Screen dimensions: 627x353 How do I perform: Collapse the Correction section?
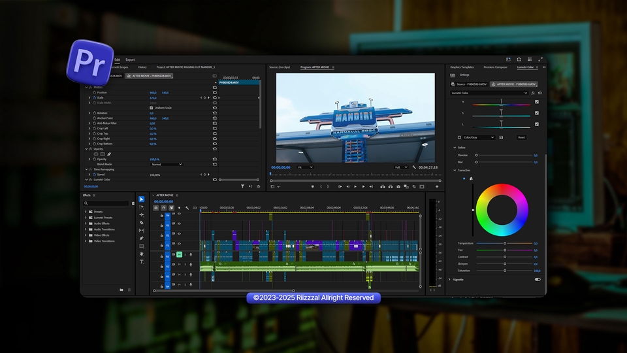[x=455, y=171]
